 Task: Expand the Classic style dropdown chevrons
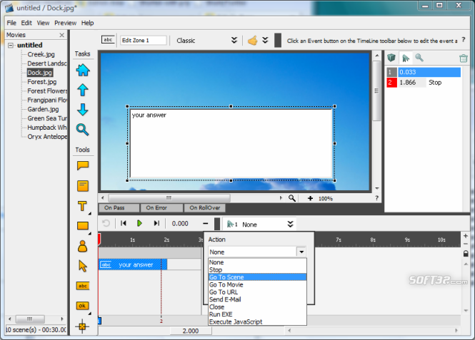click(234, 40)
